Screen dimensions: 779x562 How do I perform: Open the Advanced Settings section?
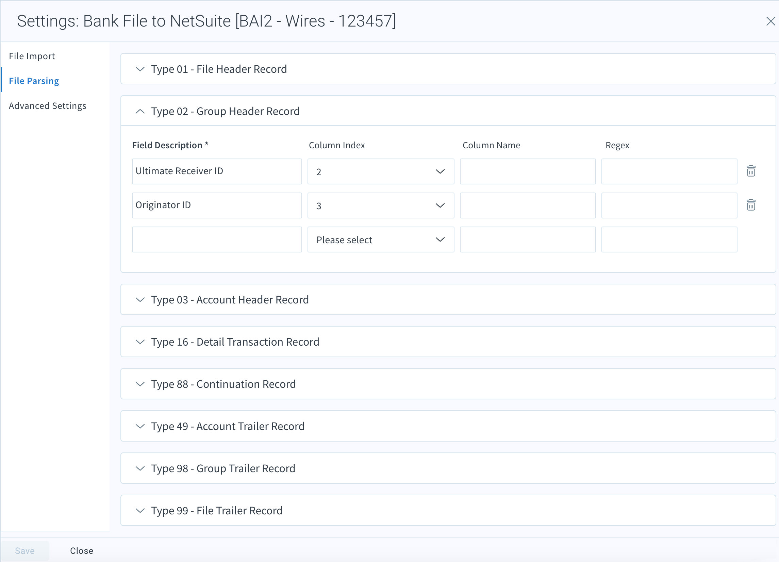(x=48, y=106)
